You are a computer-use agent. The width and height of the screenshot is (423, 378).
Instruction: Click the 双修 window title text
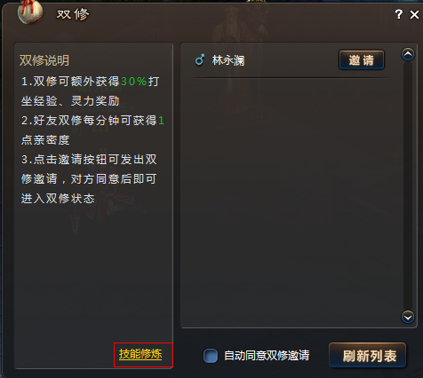[73, 14]
